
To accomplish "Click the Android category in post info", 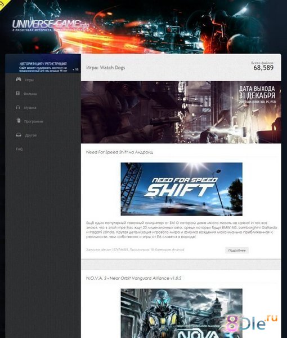I will point(178,249).
